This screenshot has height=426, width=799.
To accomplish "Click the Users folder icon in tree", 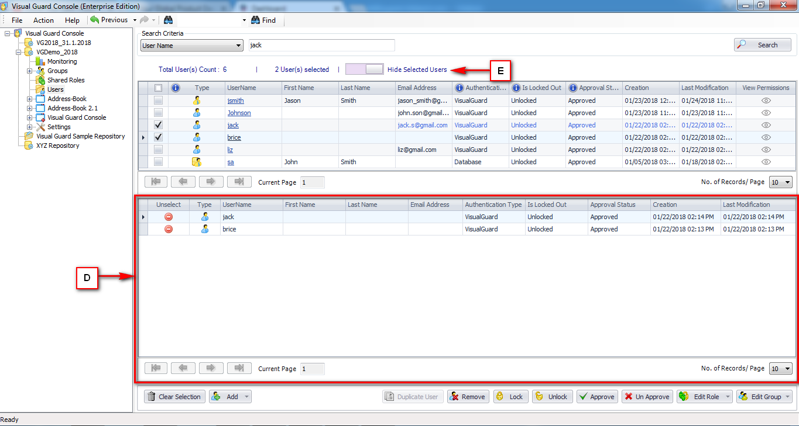I will [x=40, y=89].
